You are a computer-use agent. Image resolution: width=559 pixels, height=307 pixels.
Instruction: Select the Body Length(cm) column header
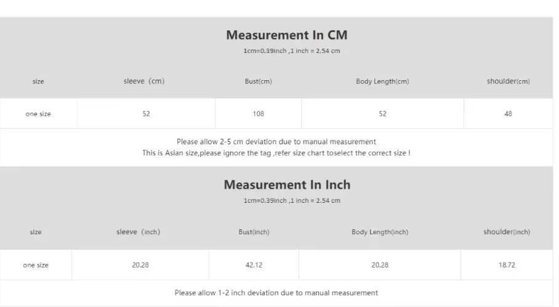point(382,81)
